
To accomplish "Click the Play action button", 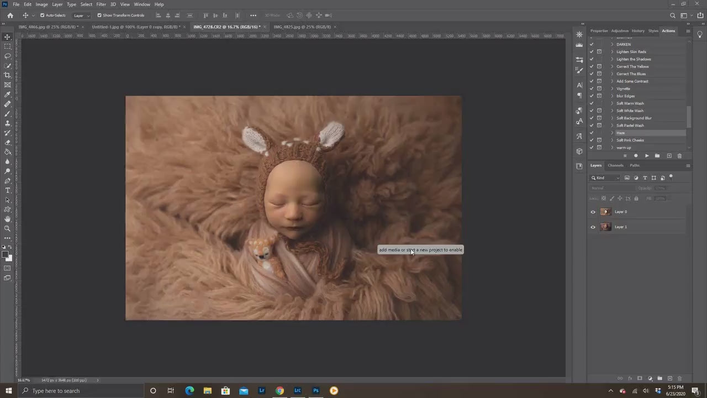I will click(x=647, y=156).
